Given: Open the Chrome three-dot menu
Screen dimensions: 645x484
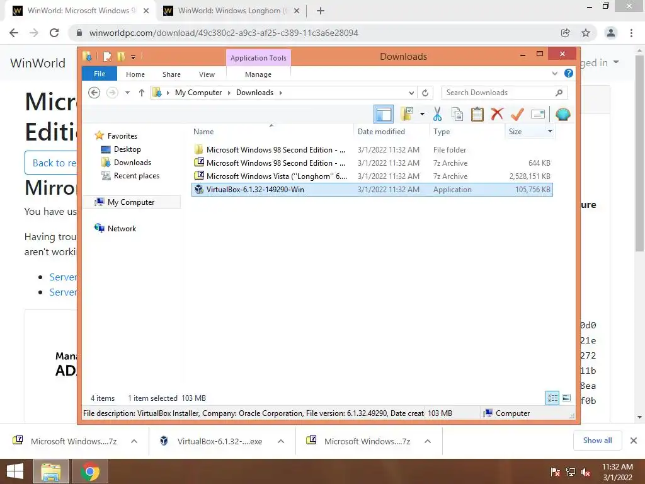Looking at the screenshot, I should [x=631, y=33].
